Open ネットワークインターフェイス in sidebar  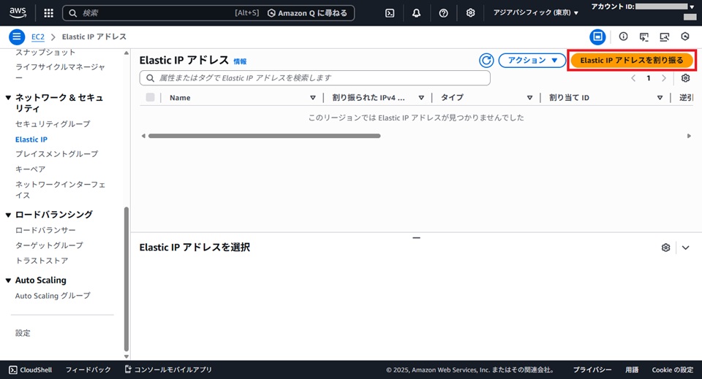pyautogui.click(x=60, y=190)
